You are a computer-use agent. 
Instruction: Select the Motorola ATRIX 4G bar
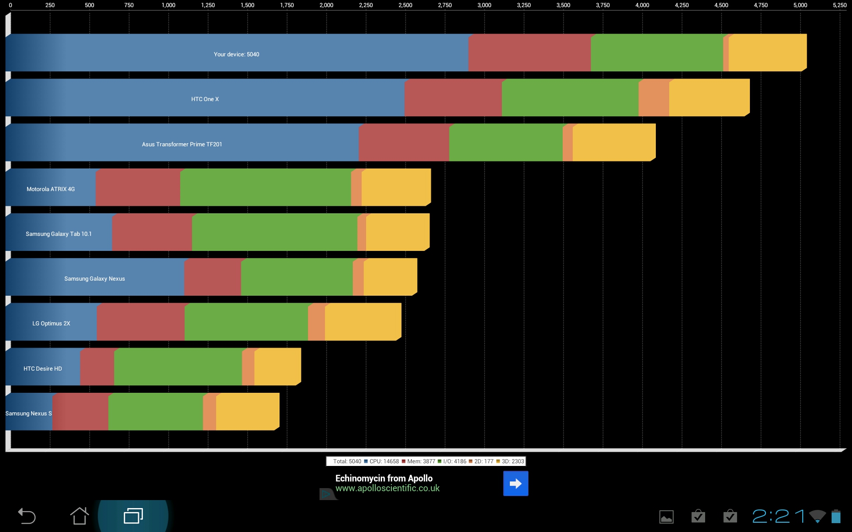[218, 187]
